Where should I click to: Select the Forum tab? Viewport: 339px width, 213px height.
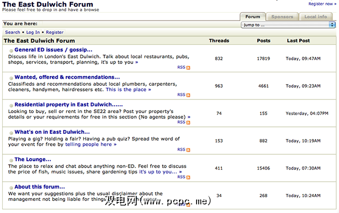pyautogui.click(x=253, y=16)
